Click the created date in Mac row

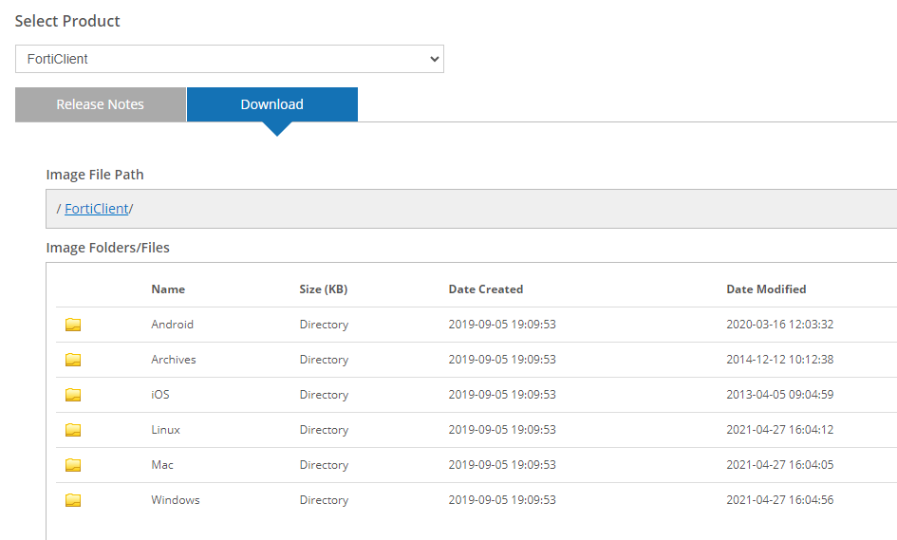502,464
